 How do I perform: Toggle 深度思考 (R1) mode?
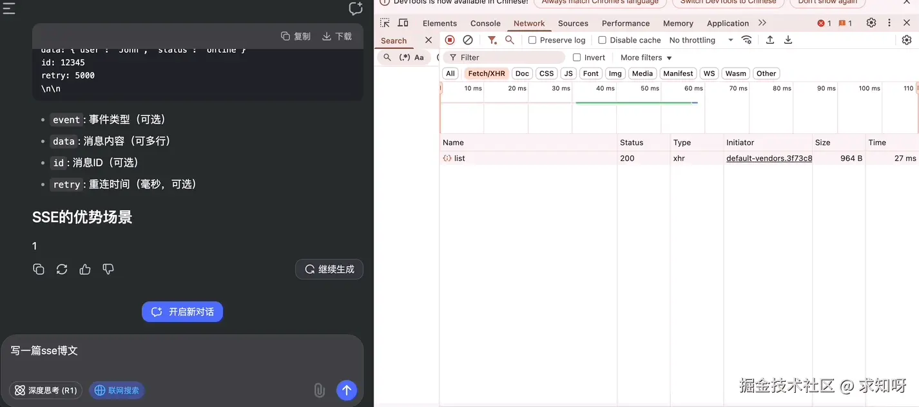[x=46, y=390]
